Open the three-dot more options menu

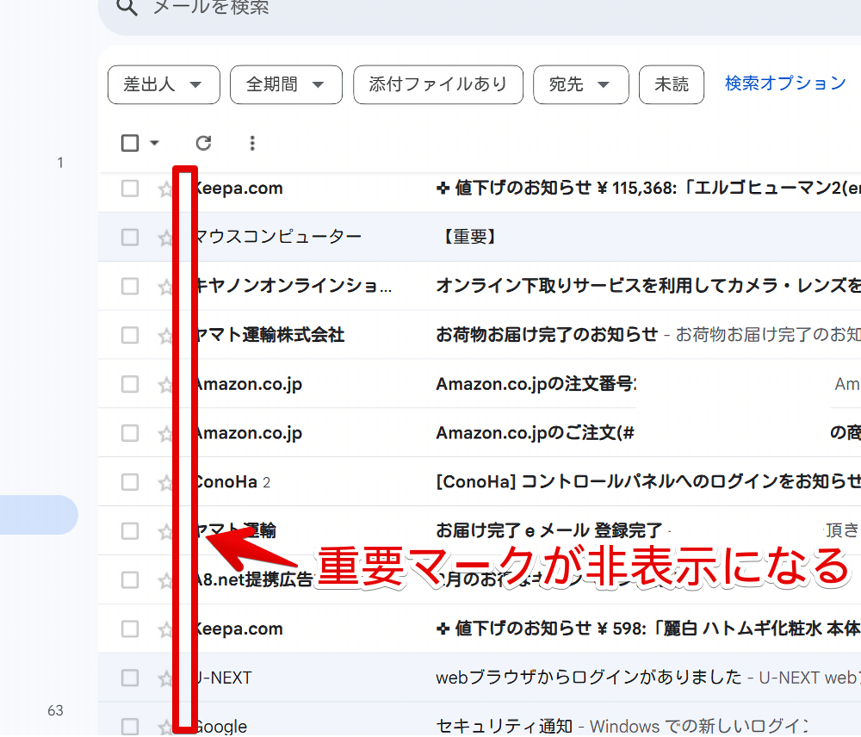[x=252, y=143]
